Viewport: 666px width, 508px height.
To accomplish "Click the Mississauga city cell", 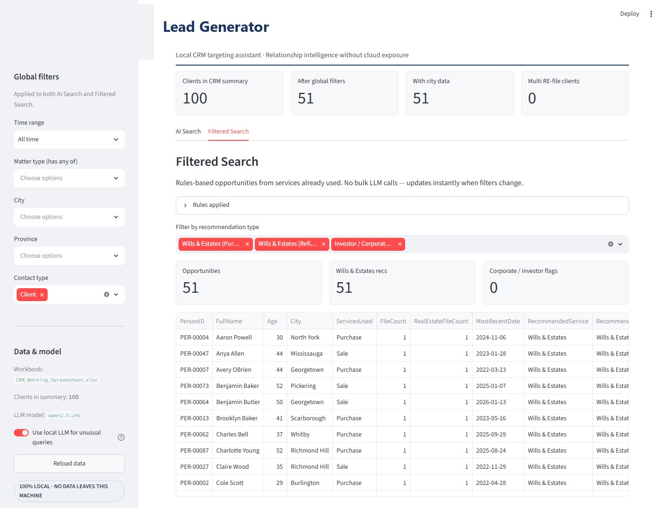I will (309, 354).
